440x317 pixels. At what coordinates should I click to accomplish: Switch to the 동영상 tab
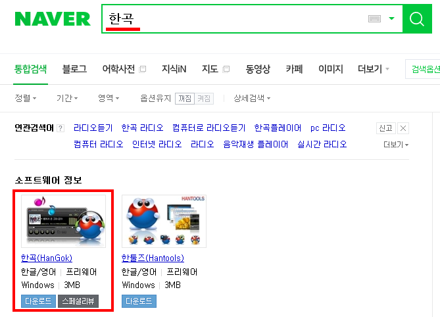tap(258, 69)
